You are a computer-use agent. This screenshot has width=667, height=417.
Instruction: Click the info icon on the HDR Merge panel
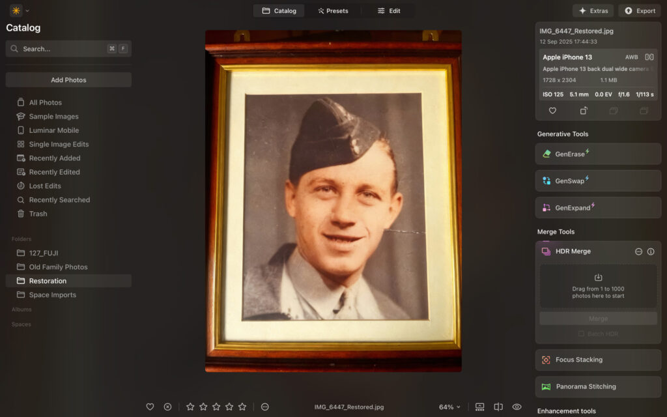[x=649, y=251]
